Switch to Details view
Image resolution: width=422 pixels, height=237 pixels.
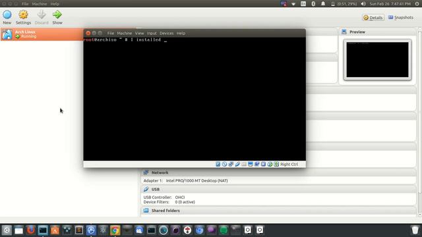click(373, 18)
